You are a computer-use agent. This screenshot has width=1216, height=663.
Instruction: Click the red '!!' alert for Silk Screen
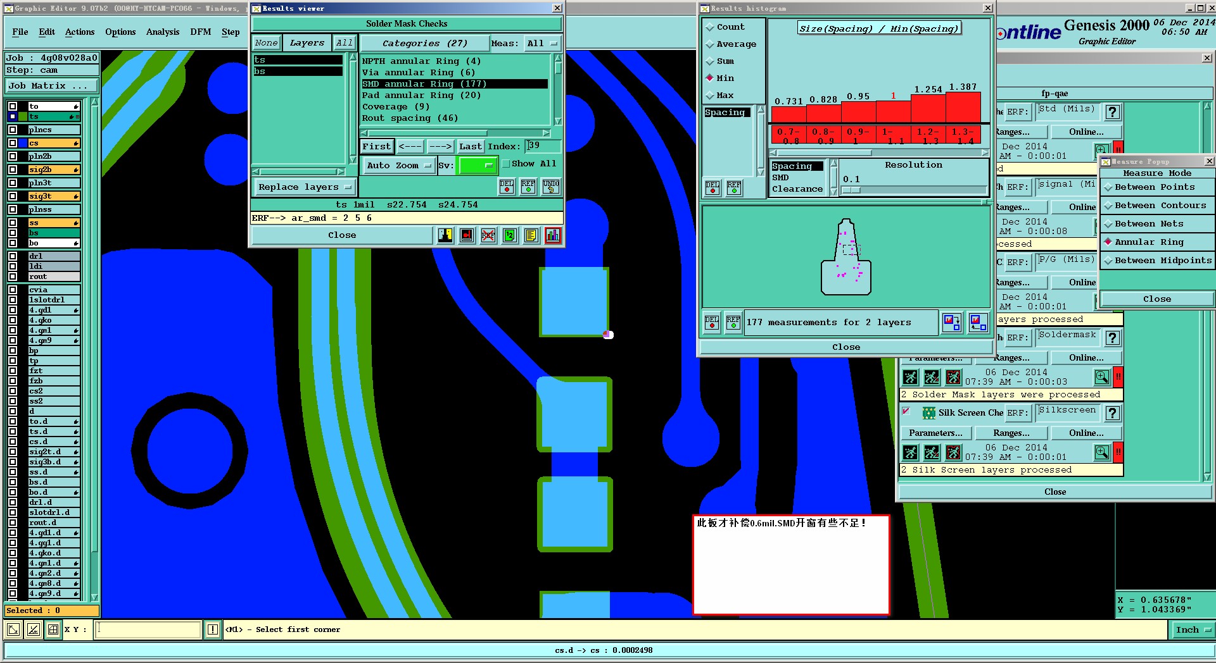coord(1118,452)
